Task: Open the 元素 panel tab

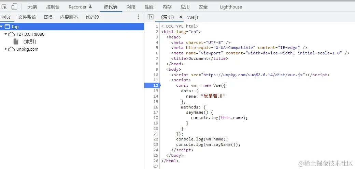Action: point(33,7)
